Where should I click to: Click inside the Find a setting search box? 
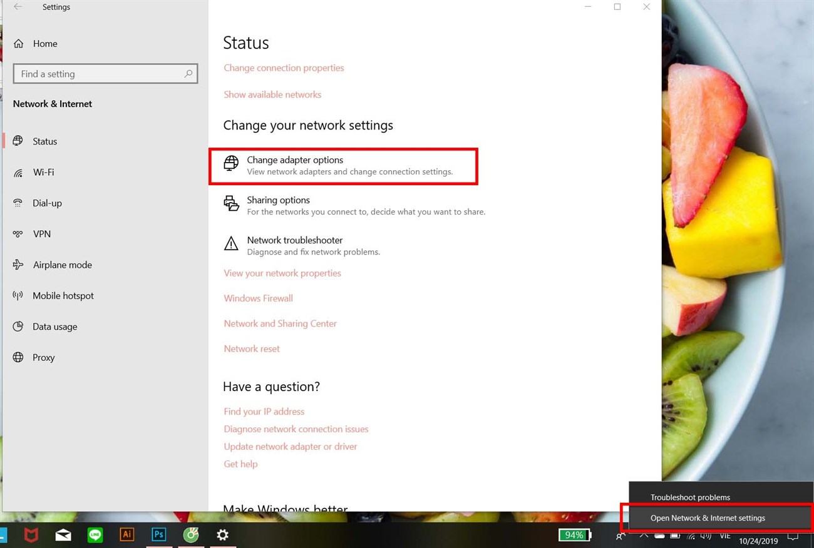click(x=105, y=74)
